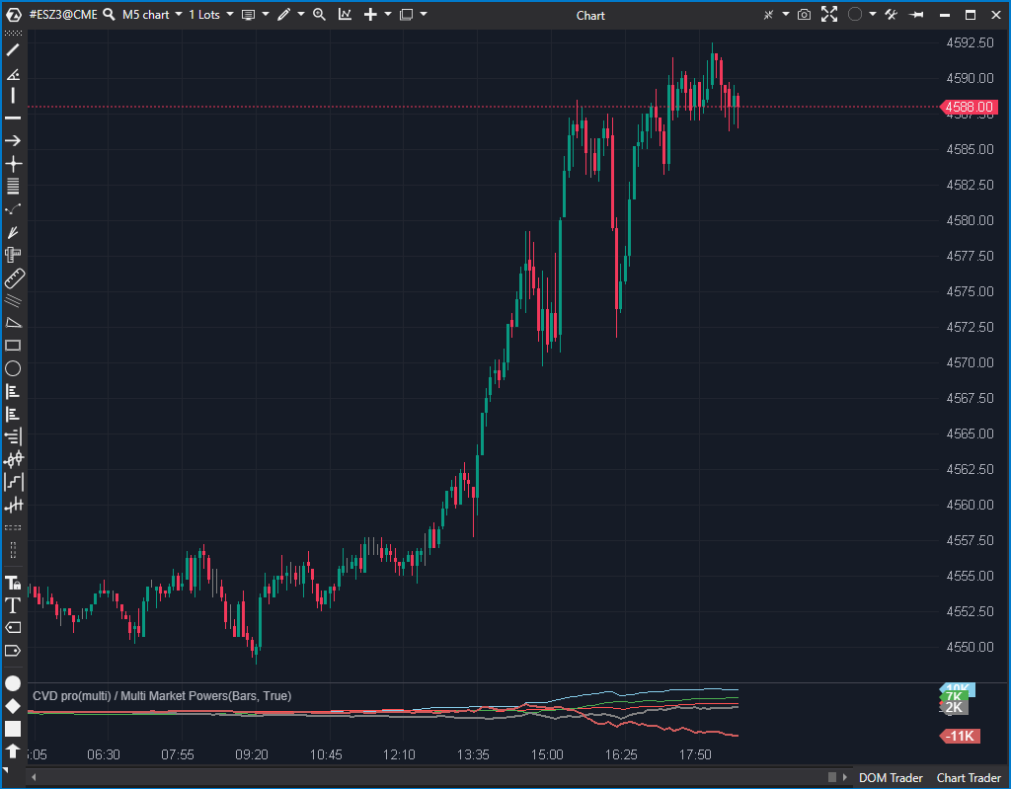
Task: Open the M5 chart timeframe dropdown
Action: pos(152,14)
